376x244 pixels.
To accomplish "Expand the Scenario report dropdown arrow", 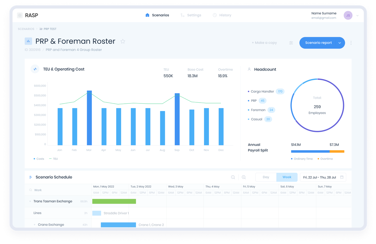I will pyautogui.click(x=340, y=43).
